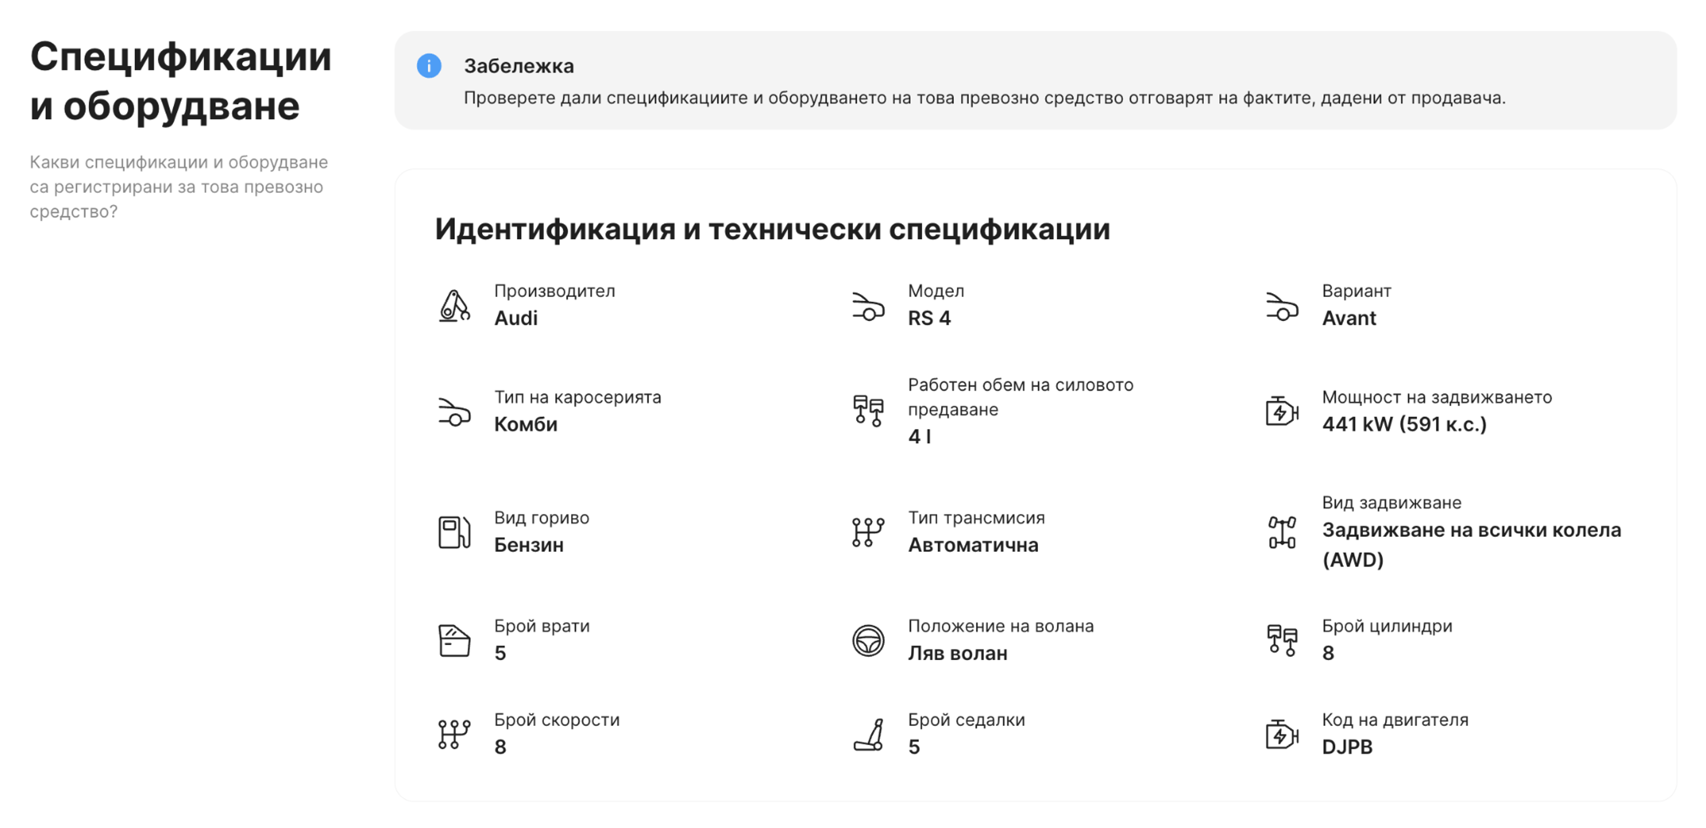The height and width of the screenshot is (828, 1706).
Task: Click the page title Спецификации и оборудване
Action: coord(180,81)
